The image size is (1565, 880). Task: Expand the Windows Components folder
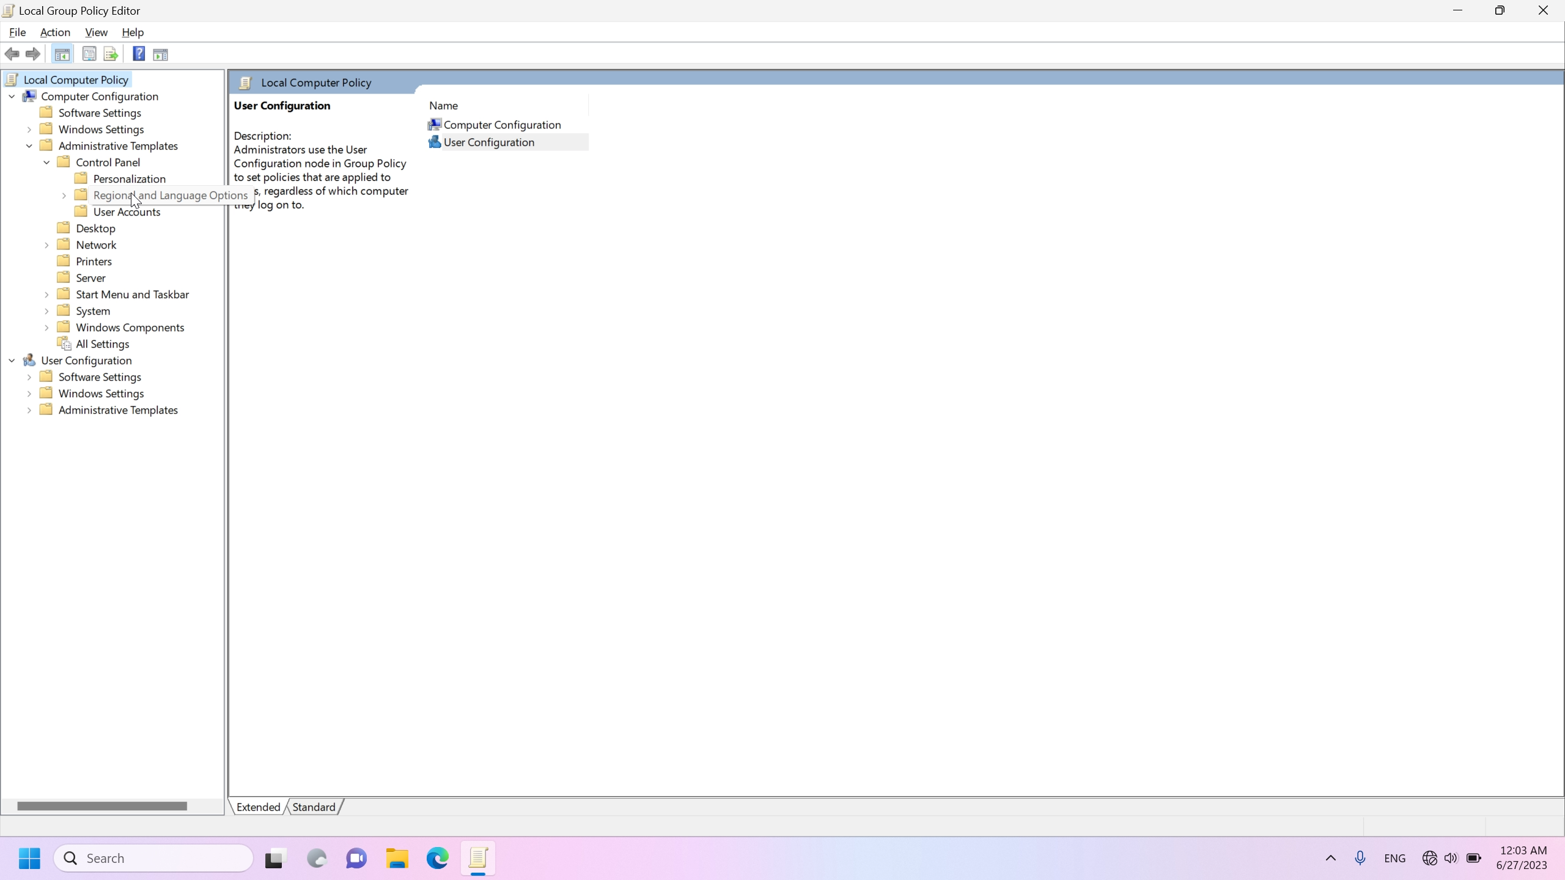[46, 328]
